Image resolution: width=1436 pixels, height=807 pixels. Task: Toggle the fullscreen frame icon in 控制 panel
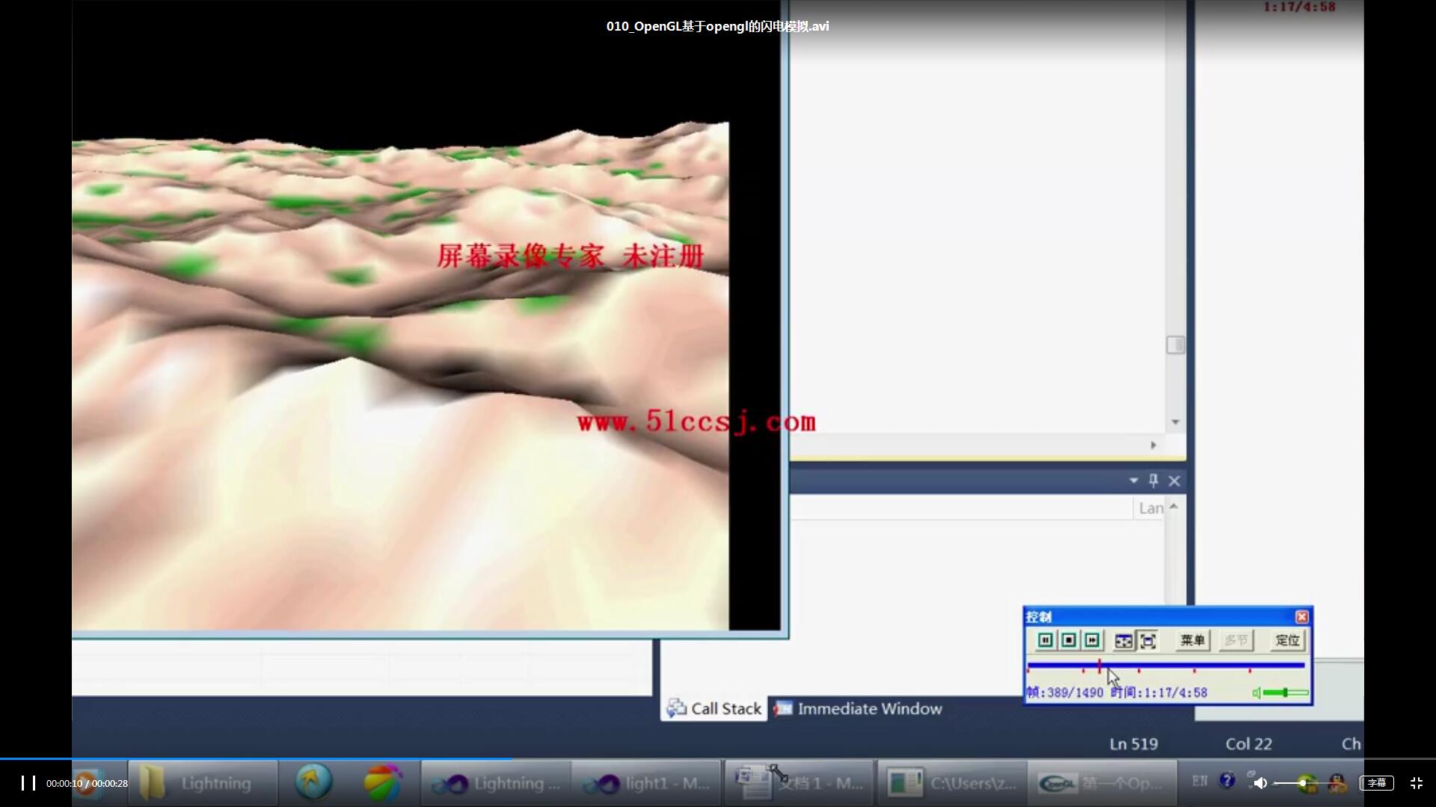[1147, 640]
